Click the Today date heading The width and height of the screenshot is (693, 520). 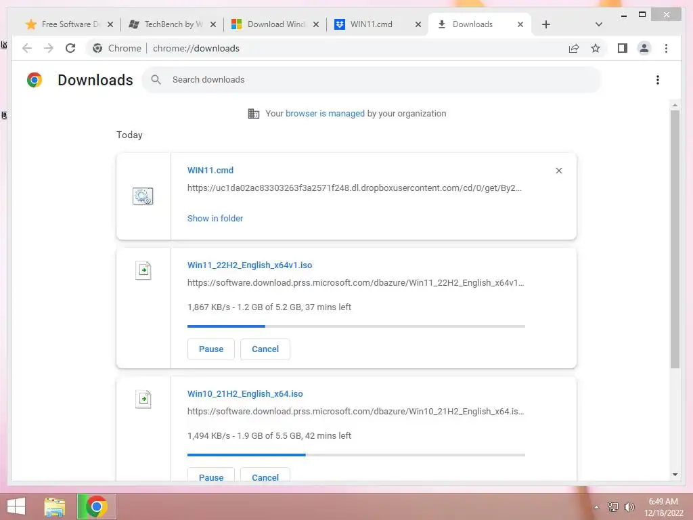click(x=129, y=135)
